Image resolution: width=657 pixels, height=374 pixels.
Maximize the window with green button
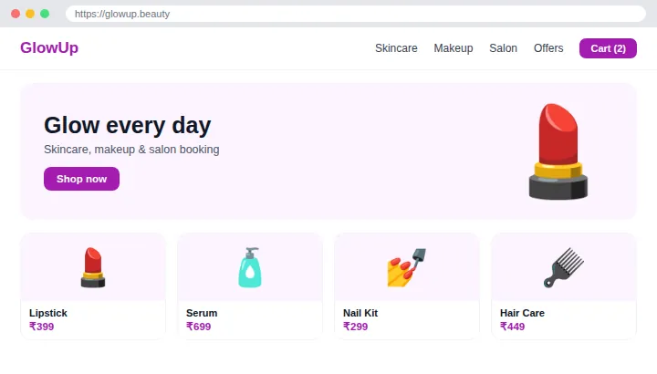click(x=45, y=14)
